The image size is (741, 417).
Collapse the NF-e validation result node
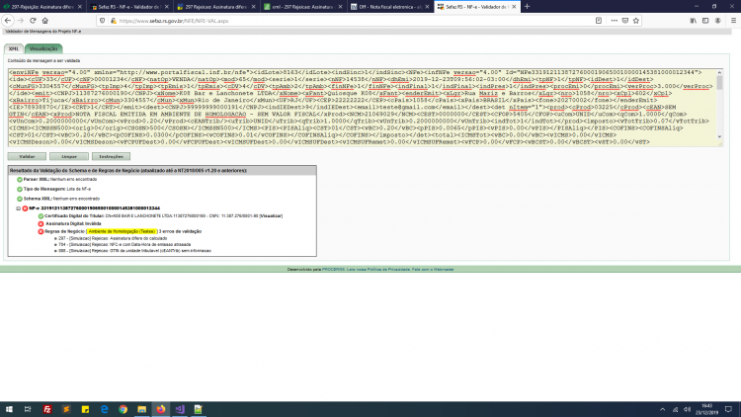19,208
